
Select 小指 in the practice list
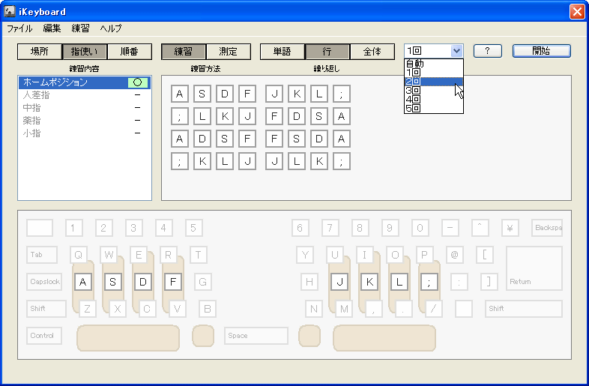coord(85,133)
